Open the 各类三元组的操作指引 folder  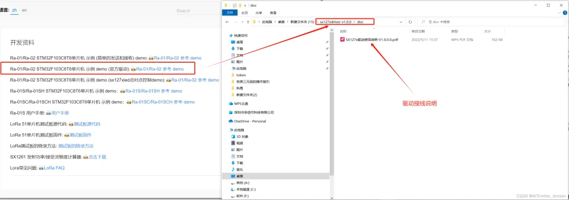click(253, 82)
